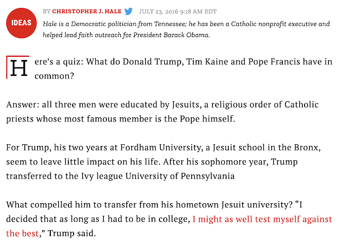Click 'Democratic politician from Tennessee' in the bio

(x=128, y=24)
